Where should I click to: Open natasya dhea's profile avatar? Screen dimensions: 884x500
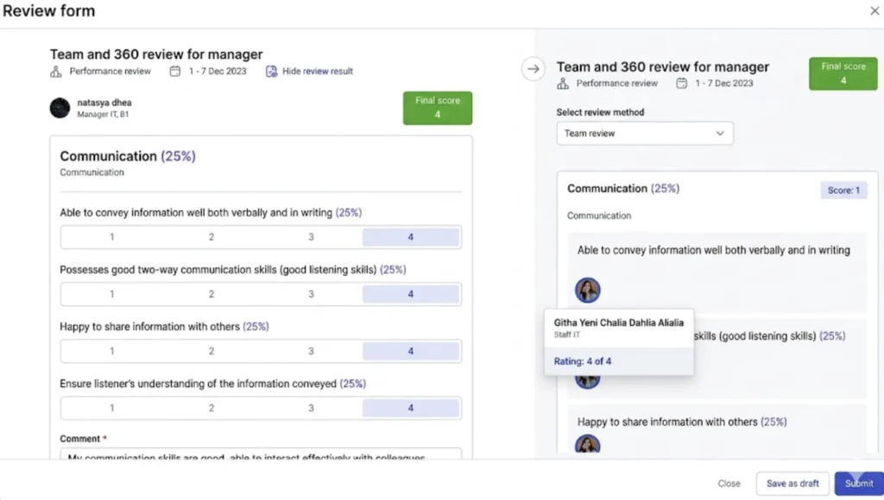(58, 109)
